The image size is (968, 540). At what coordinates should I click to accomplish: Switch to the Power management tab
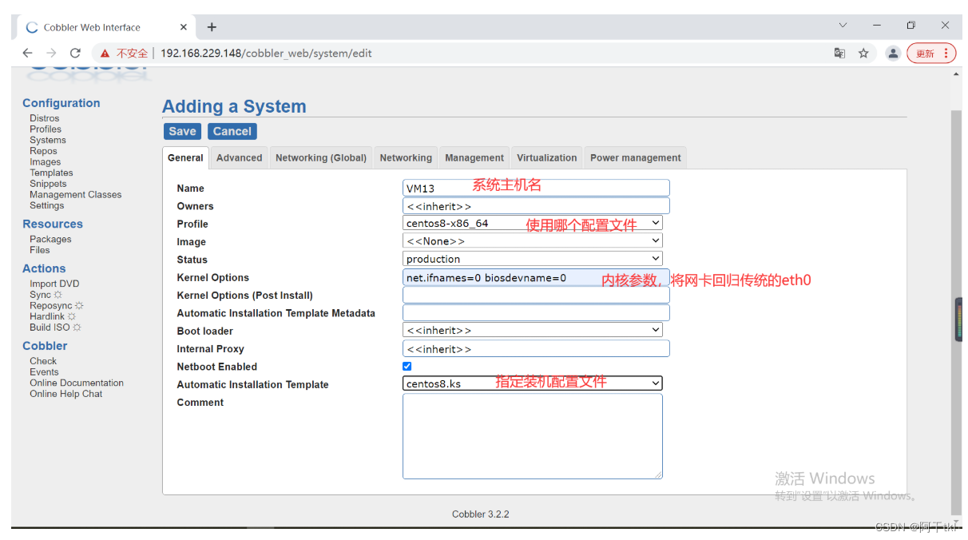tap(636, 158)
